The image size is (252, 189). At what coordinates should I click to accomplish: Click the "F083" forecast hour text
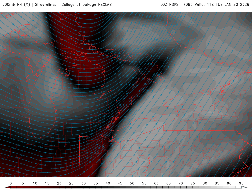point(188,4)
